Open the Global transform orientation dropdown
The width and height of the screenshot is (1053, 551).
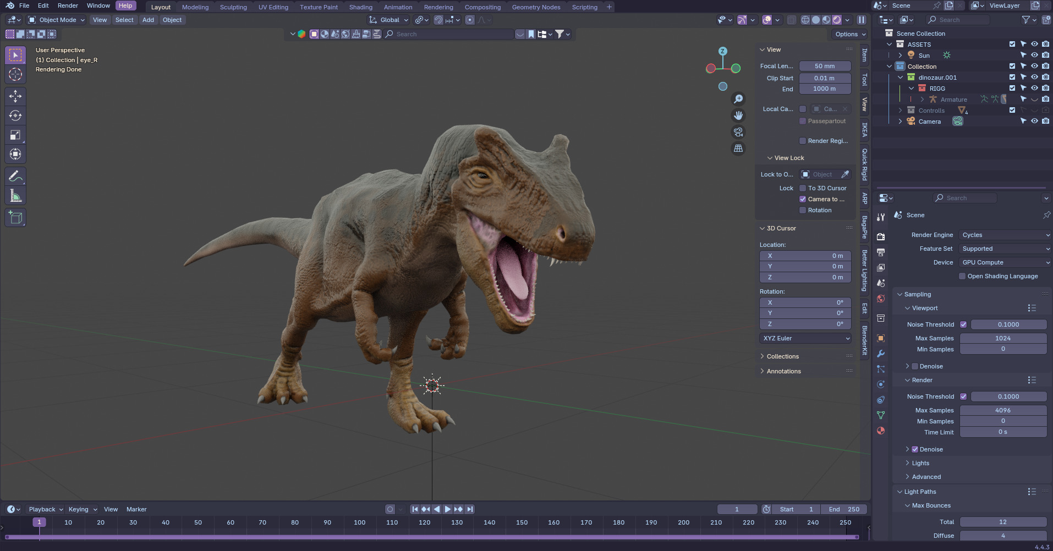click(389, 20)
